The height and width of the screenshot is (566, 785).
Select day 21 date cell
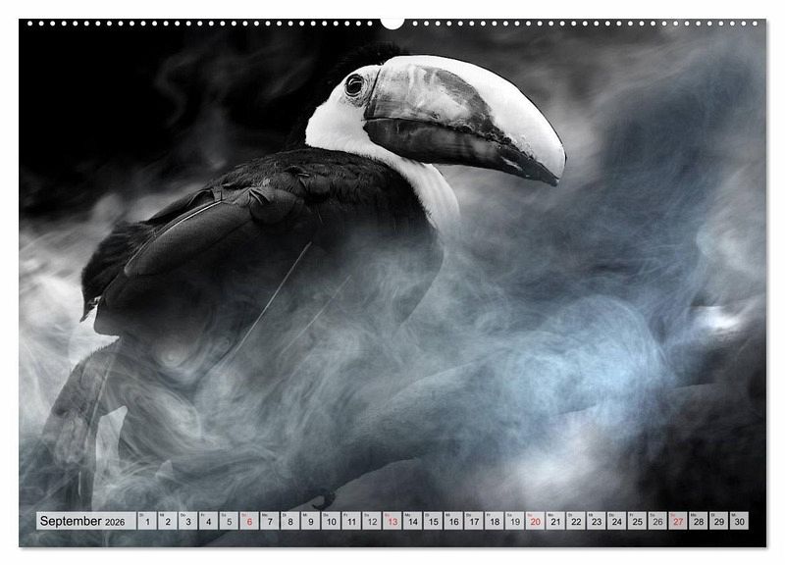555,521
